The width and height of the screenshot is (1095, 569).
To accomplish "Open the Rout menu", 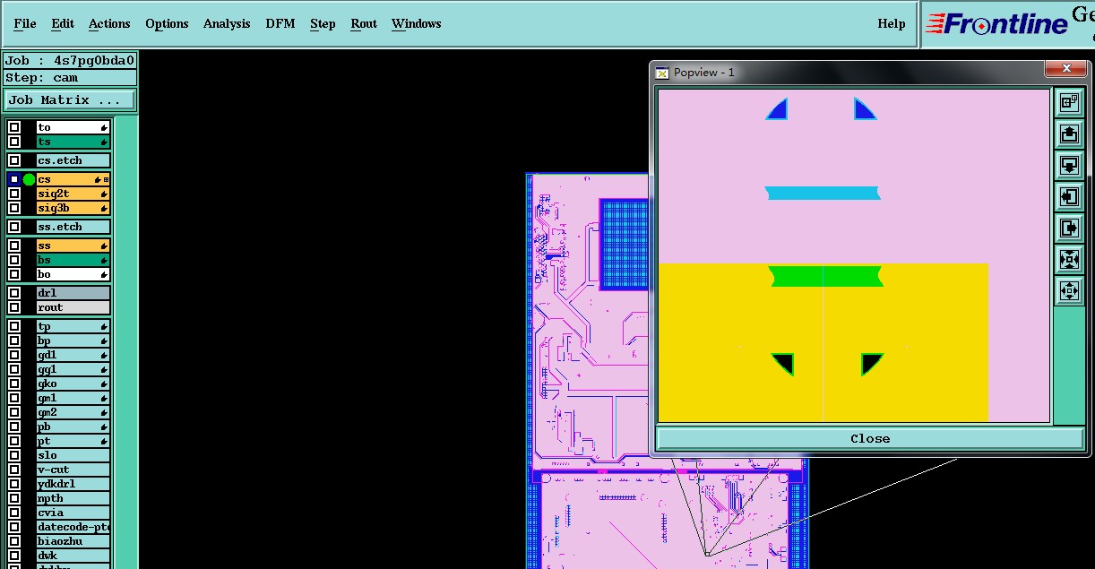I will pos(364,23).
